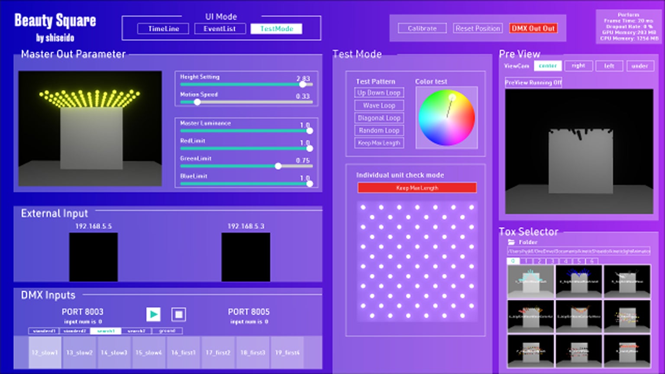Start the Diagonal Loop test pattern
The image size is (665, 374).
(x=379, y=118)
